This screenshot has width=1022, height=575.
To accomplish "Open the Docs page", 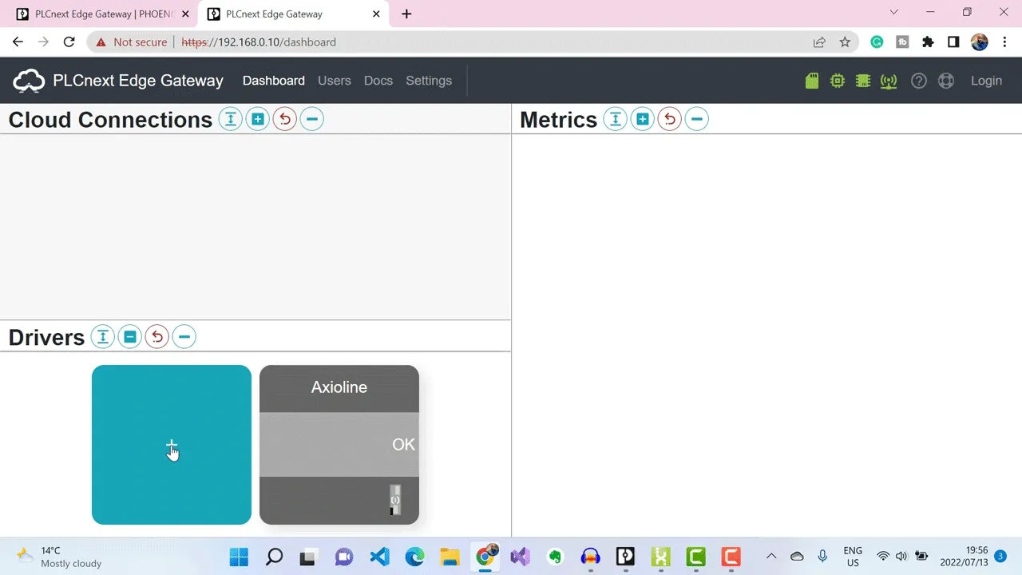I will 378,81.
